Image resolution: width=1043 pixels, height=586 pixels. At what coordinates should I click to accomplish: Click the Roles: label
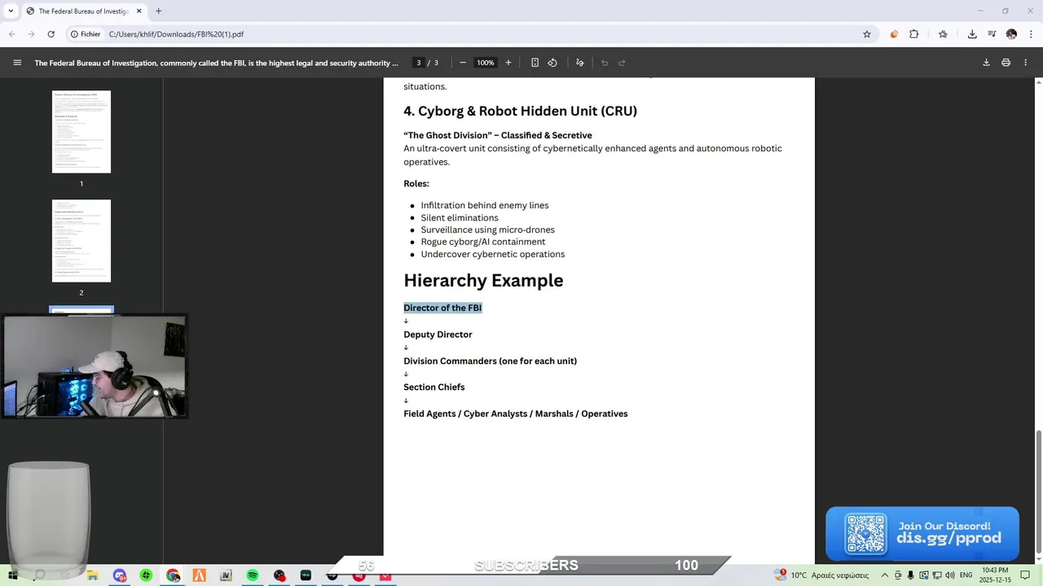tap(416, 184)
